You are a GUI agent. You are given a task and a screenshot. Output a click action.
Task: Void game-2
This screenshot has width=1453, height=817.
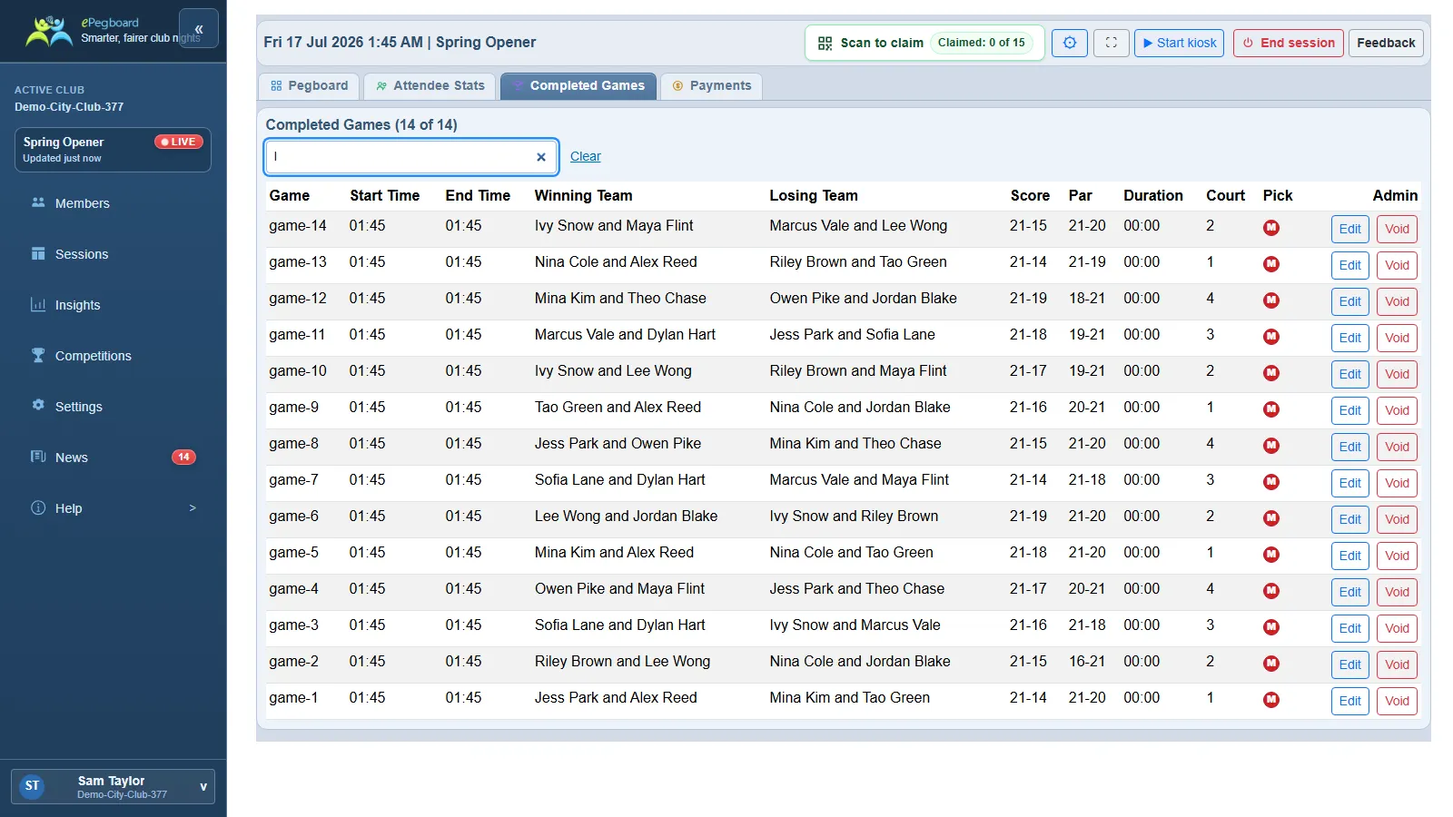[1397, 664]
